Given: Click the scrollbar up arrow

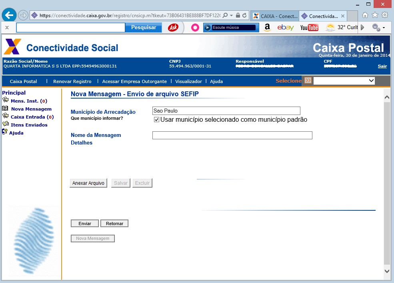Looking at the screenshot, I should click(x=387, y=97).
